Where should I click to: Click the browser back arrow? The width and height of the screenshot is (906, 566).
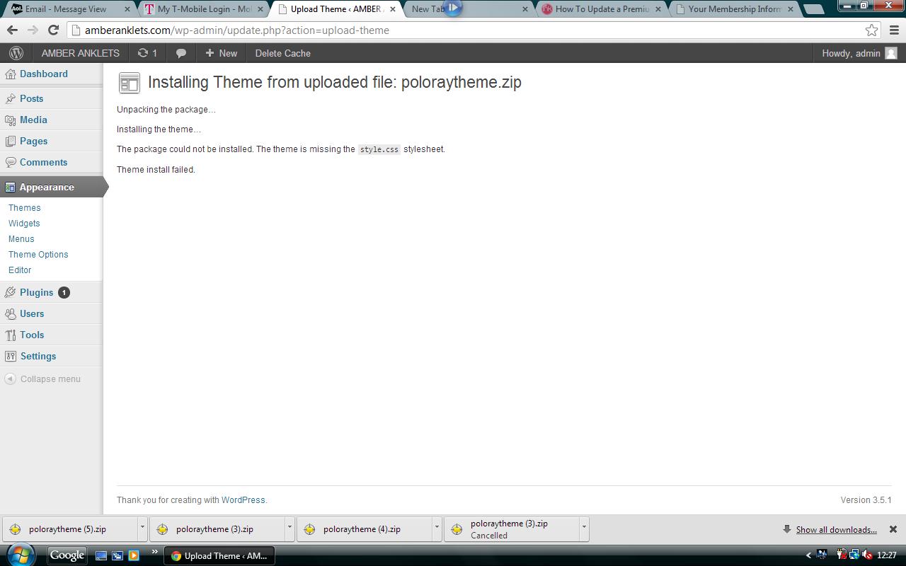(x=12, y=30)
